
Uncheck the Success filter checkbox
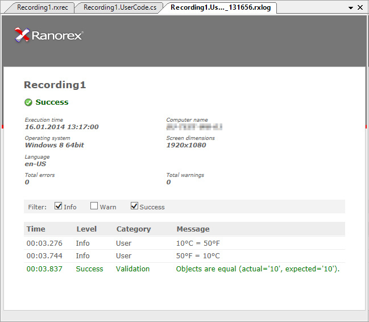pos(134,205)
